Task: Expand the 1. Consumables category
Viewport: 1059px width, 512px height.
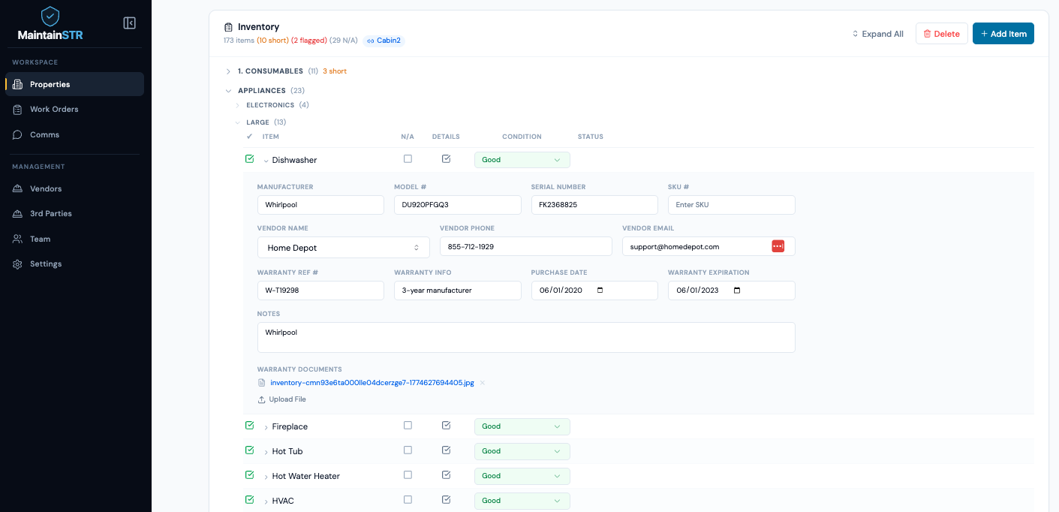Action: (x=229, y=71)
